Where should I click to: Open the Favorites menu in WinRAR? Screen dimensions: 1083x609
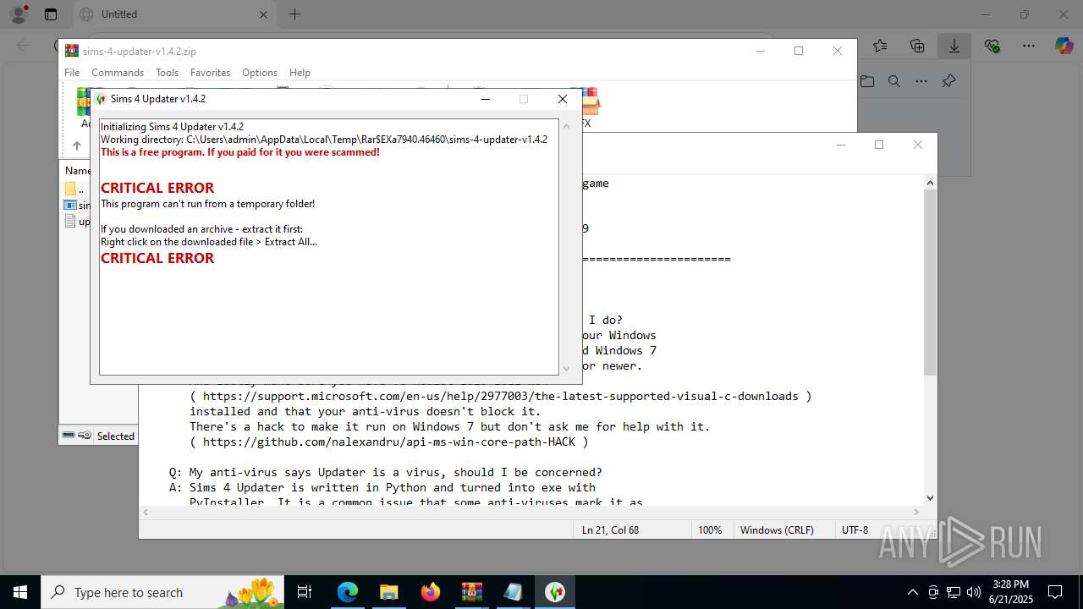click(210, 73)
